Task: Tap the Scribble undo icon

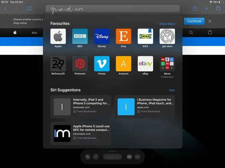Action: (88, 157)
